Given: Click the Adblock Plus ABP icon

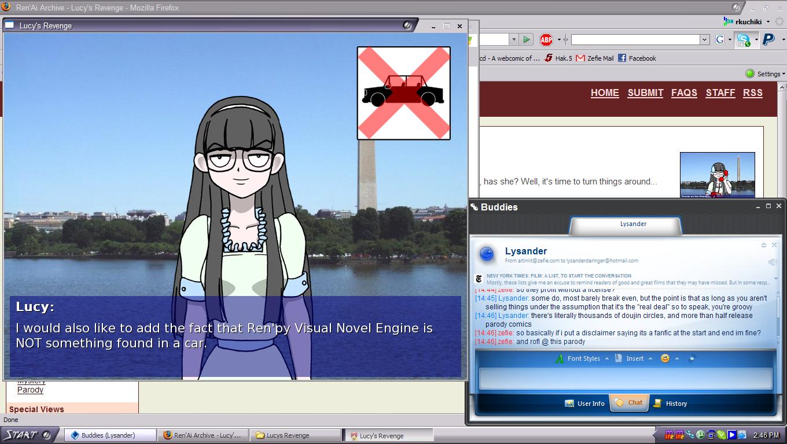Looking at the screenshot, I should (546, 39).
